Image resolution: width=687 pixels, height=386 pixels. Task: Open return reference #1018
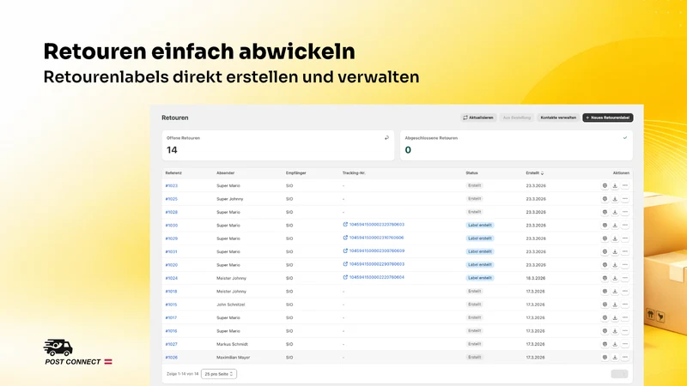point(171,291)
